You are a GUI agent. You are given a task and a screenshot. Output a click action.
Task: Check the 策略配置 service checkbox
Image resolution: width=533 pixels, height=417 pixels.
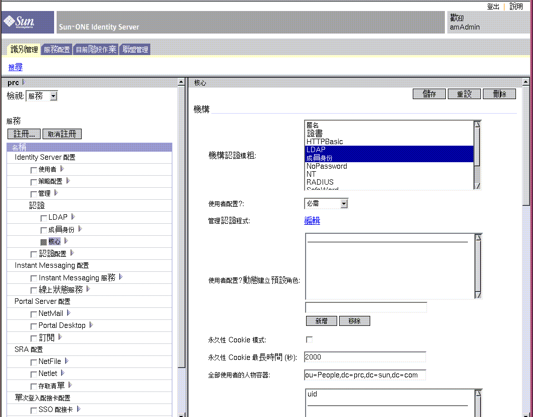(34, 182)
